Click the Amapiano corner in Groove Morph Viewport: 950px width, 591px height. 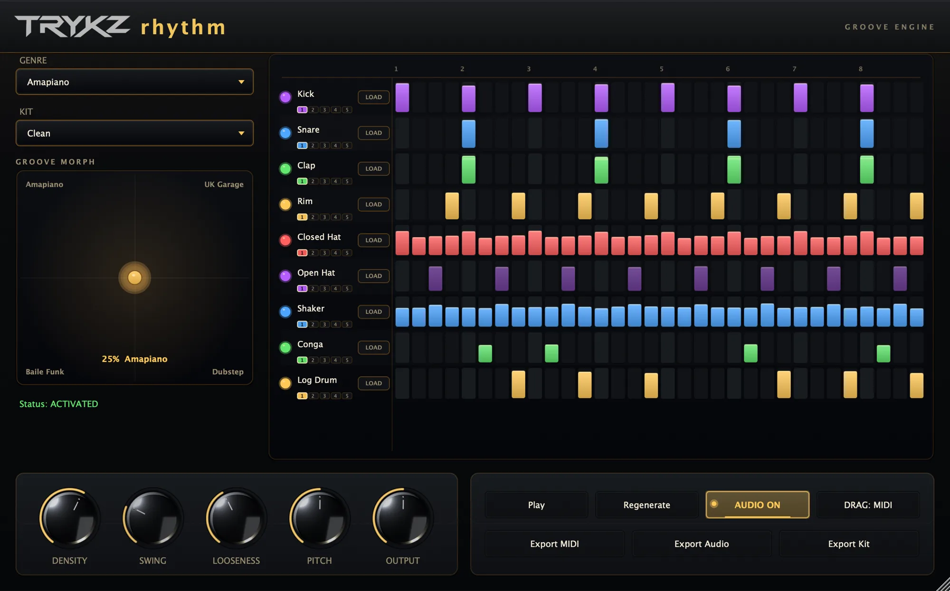click(x=44, y=185)
